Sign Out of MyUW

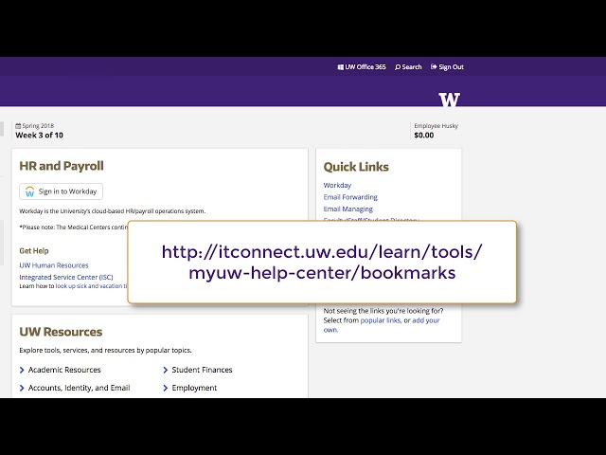447,67
